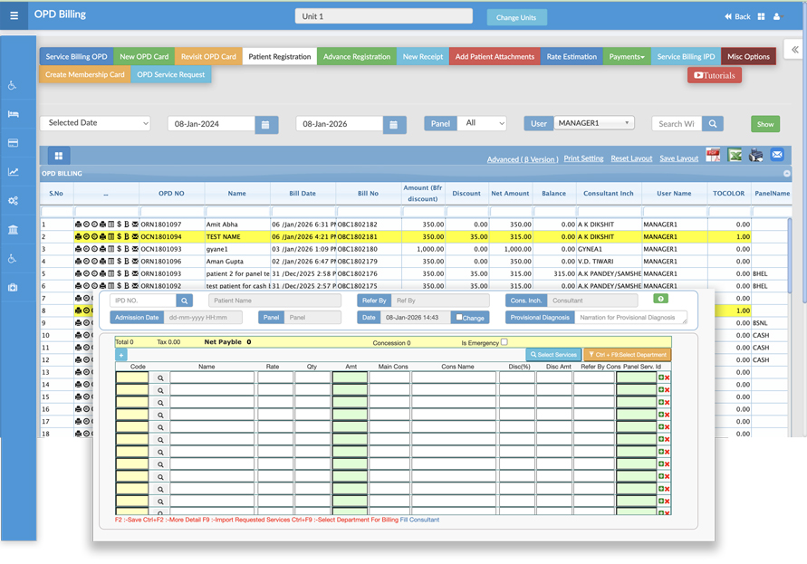
Task: Click the printer icon in grid toolbar
Action: [x=755, y=156]
